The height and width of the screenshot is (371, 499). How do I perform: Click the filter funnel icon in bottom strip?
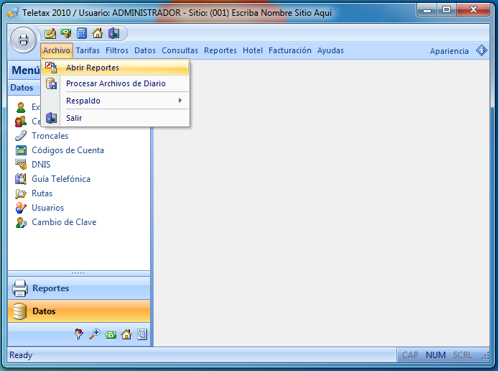coord(78,334)
